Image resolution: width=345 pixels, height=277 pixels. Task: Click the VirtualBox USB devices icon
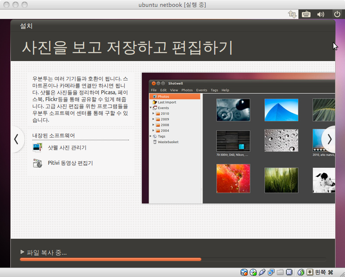(262, 272)
